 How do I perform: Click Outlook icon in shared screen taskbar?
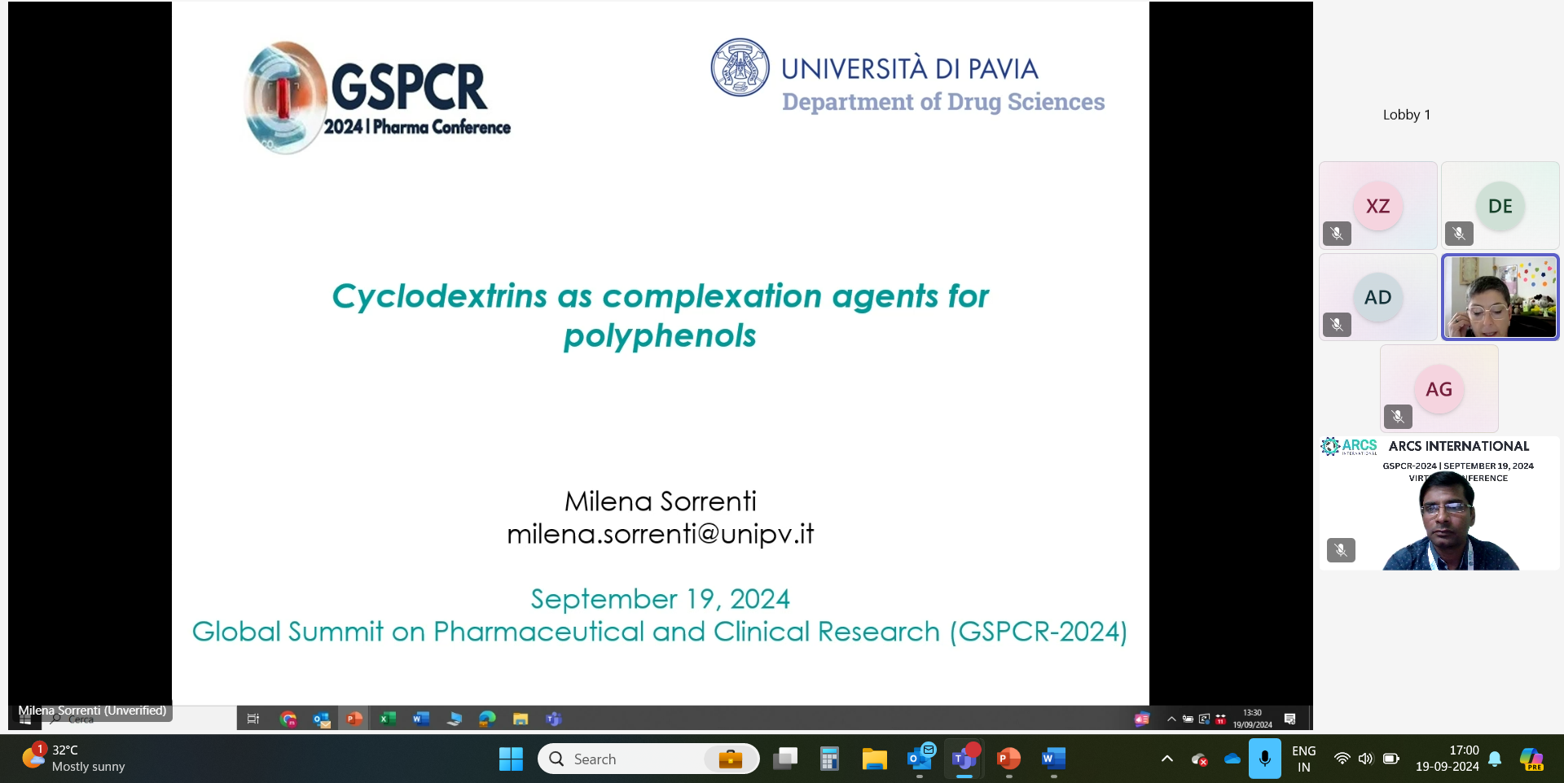point(322,719)
